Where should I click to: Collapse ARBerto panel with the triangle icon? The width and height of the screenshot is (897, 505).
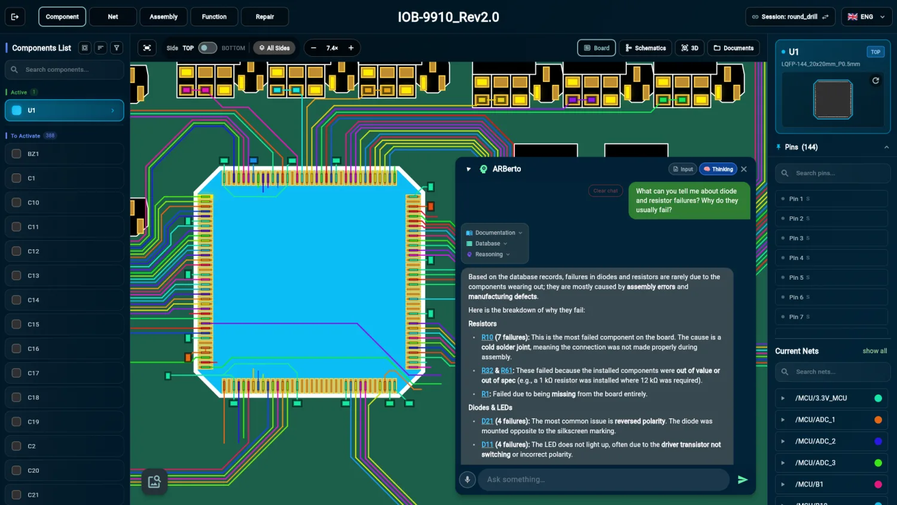[469, 169]
